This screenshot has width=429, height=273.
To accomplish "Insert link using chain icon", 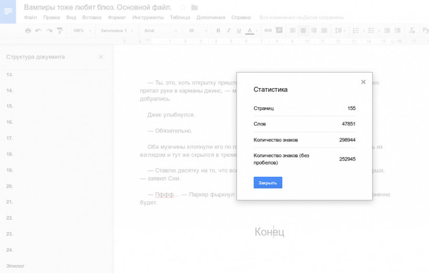I will pyautogui.click(x=268, y=31).
